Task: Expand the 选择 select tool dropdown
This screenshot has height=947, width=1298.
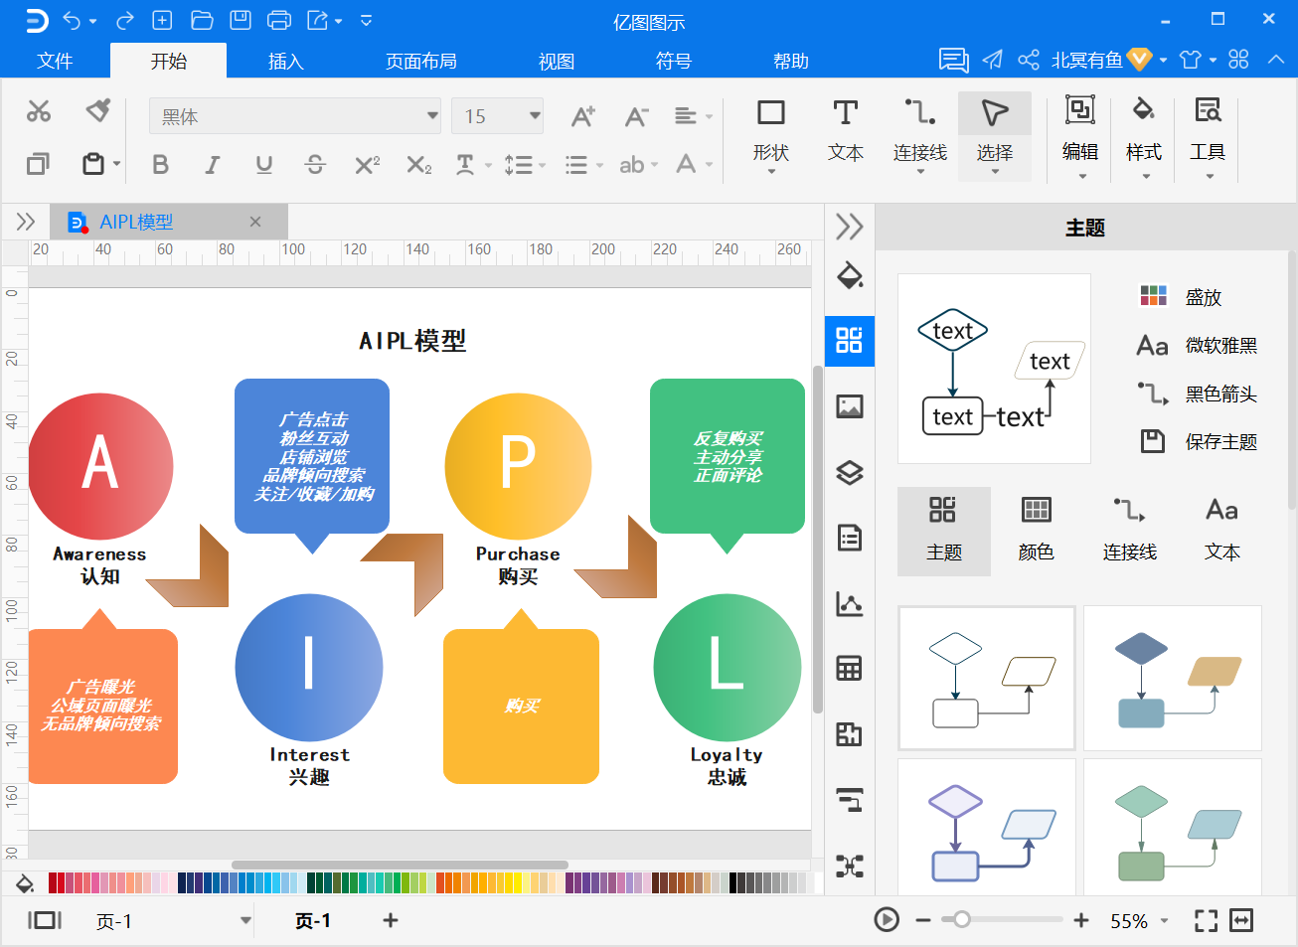Action: coord(995,171)
